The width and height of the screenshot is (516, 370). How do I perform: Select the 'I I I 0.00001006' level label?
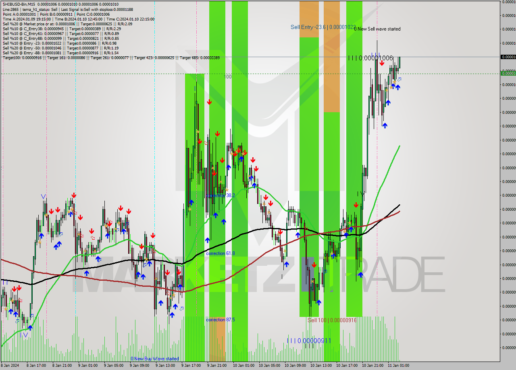pos(370,58)
